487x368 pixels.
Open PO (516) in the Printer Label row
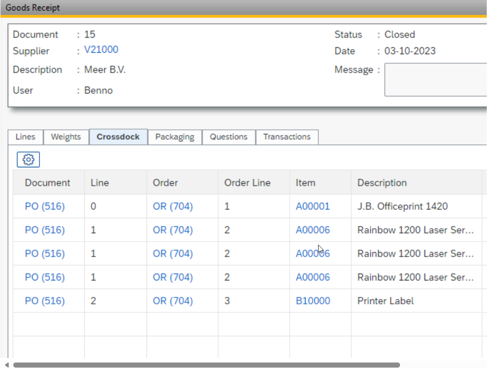[45, 301]
